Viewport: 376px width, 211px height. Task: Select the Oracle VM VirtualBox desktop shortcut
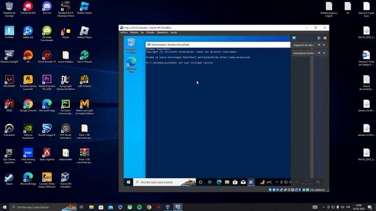[x=65, y=180]
